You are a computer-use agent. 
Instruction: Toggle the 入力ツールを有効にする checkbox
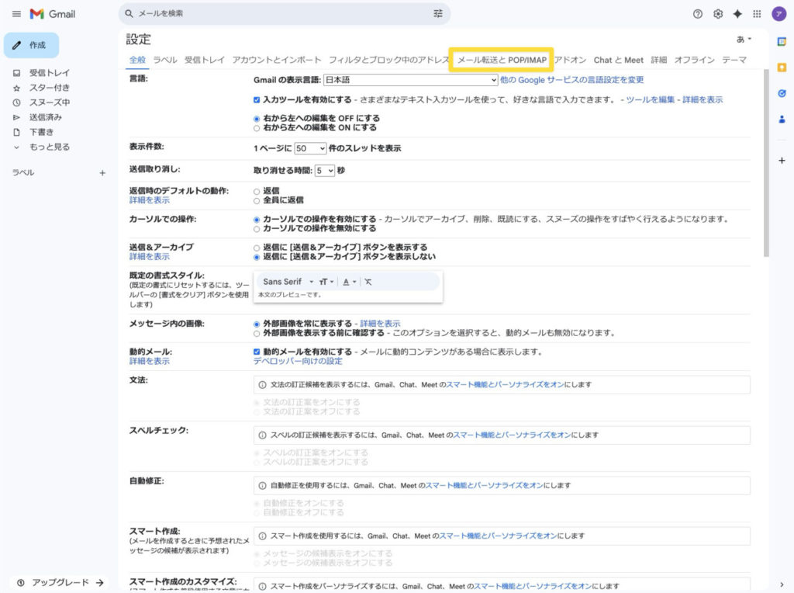point(257,100)
